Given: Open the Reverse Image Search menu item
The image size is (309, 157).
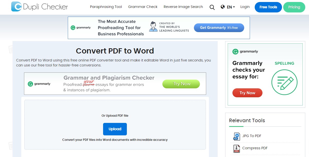Looking at the screenshot, I should tap(183, 7).
